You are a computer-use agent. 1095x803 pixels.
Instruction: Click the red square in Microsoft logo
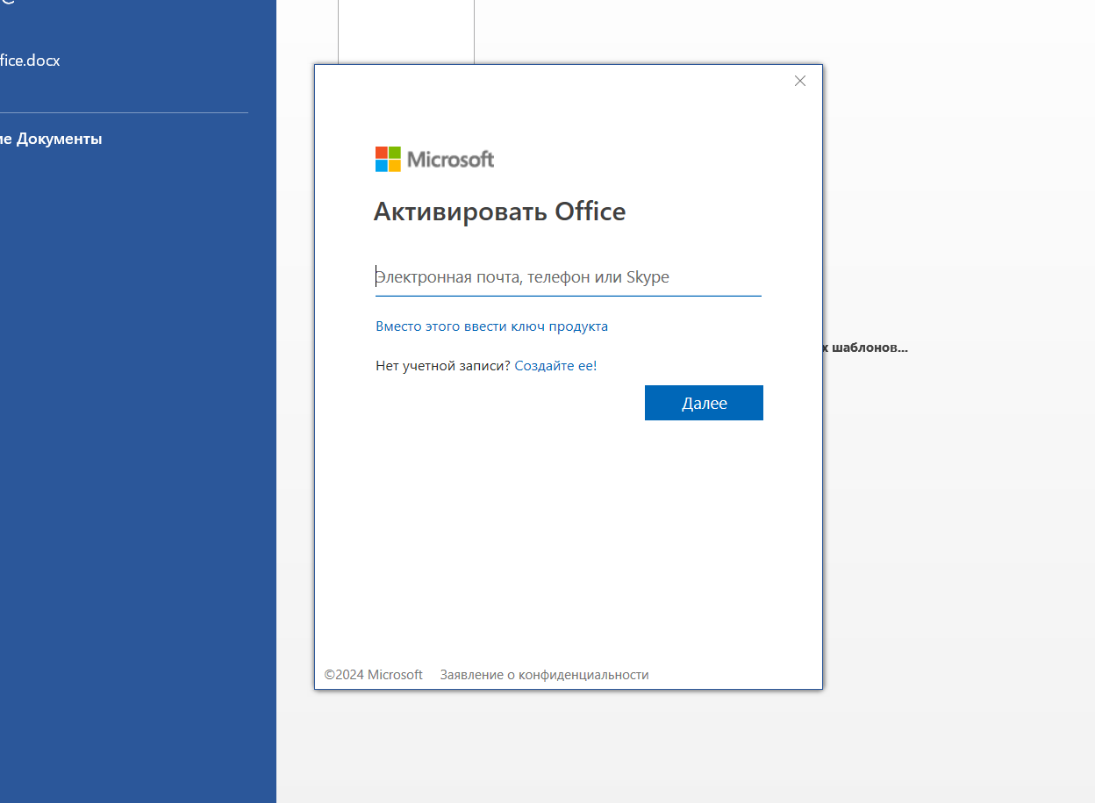pyautogui.click(x=382, y=153)
